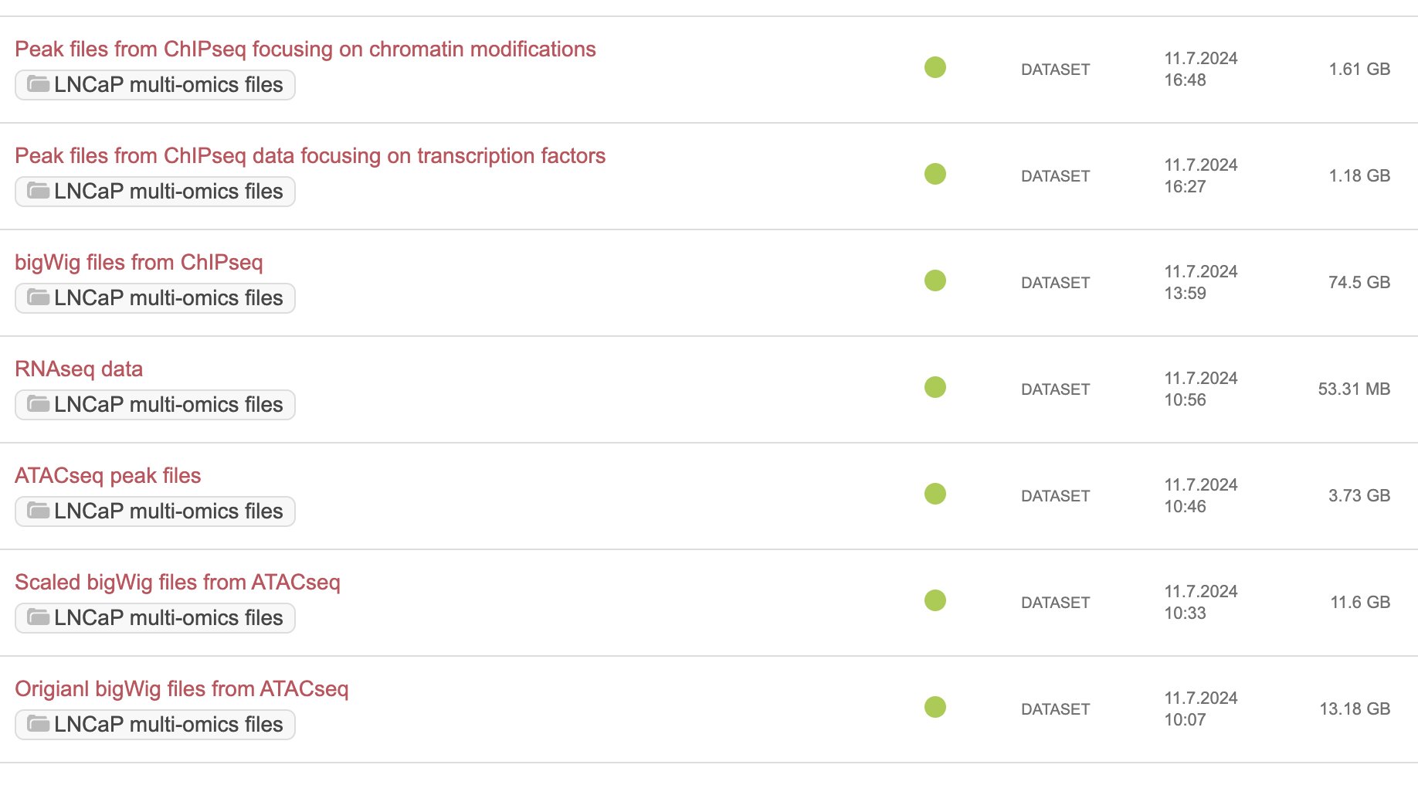Click the folder icon under chromatin modifications dataset
1418x785 pixels.
point(39,83)
